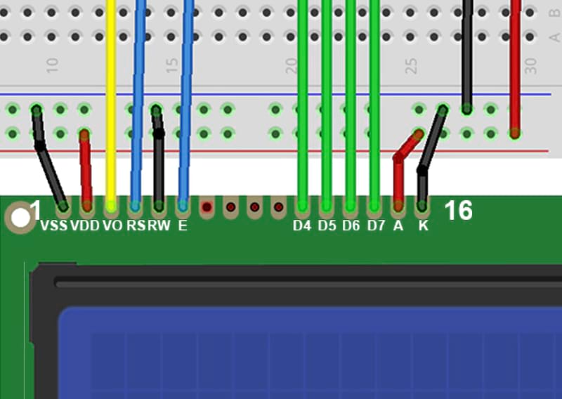Image resolution: width=562 pixels, height=399 pixels.
Task: Click the breadboard row A label
Action: [x=554, y=37]
